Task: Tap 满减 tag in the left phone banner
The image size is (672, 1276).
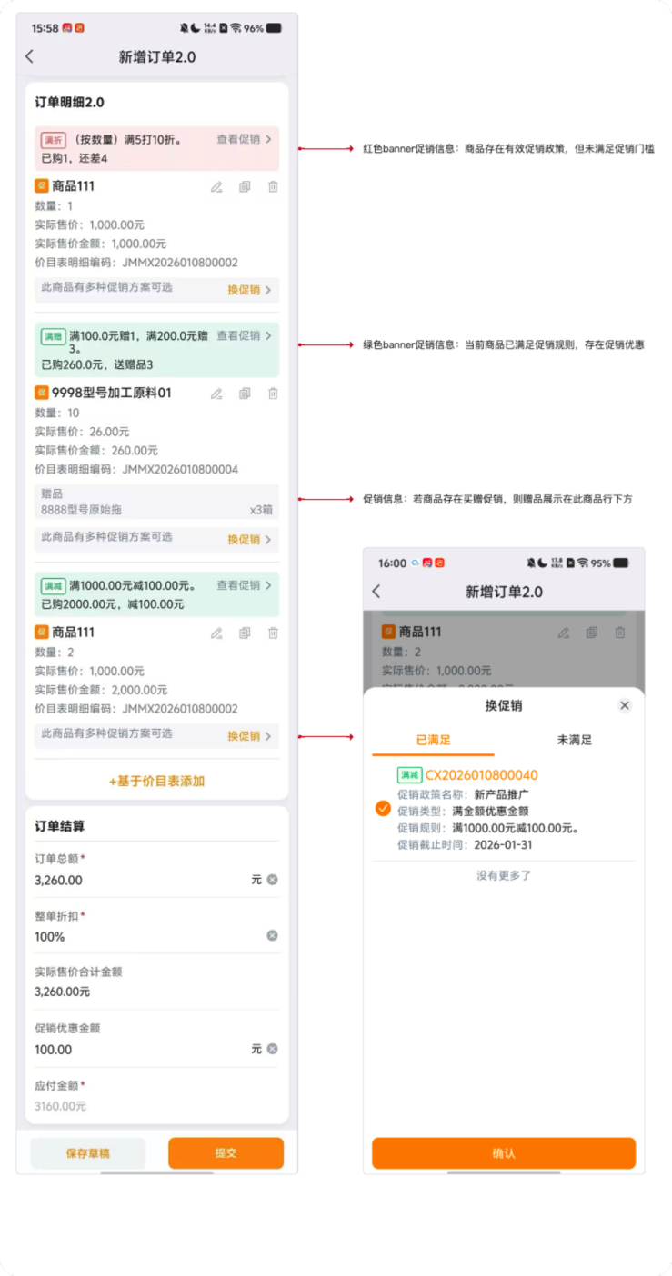Action: click(x=54, y=586)
